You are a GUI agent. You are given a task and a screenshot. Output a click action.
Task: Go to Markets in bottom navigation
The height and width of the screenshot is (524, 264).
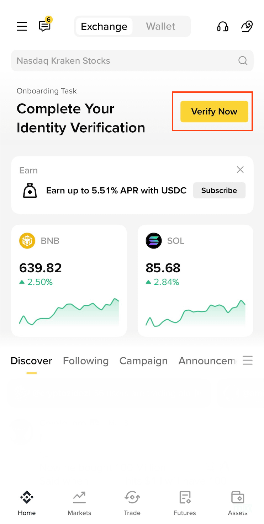coord(79,503)
